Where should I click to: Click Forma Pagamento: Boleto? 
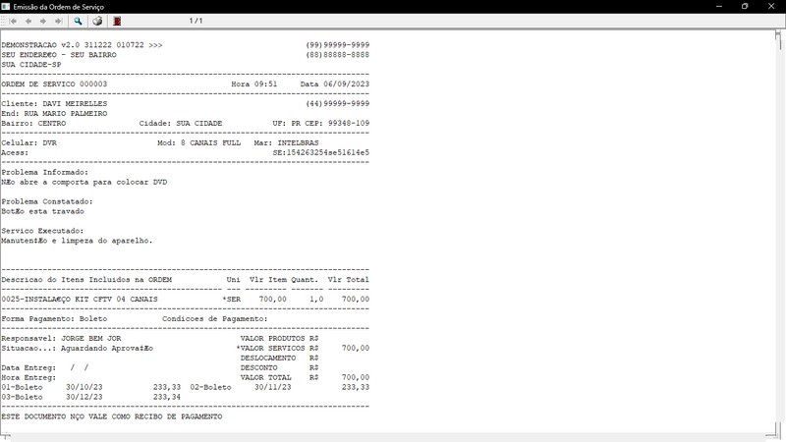click(x=54, y=318)
